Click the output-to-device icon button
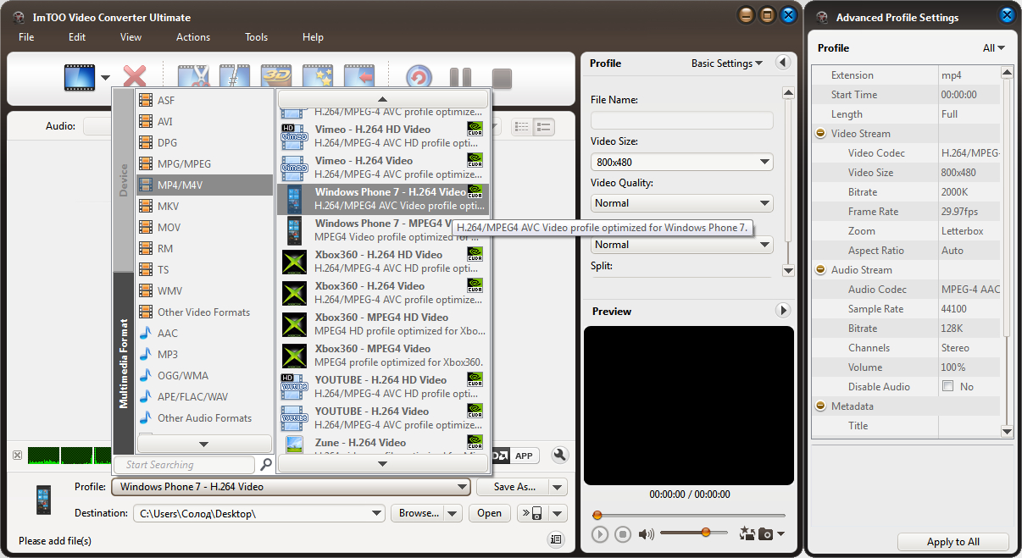The height and width of the screenshot is (558, 1022). (x=532, y=513)
